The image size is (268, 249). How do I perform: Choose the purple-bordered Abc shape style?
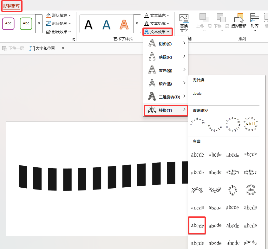tap(8, 23)
